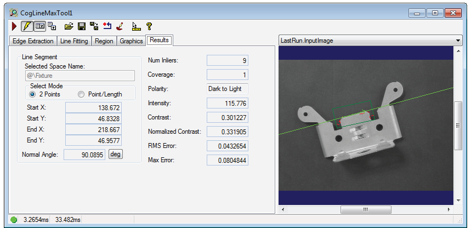Screen dimensions: 471x228
Task: Click the deg unit button
Action: point(116,154)
